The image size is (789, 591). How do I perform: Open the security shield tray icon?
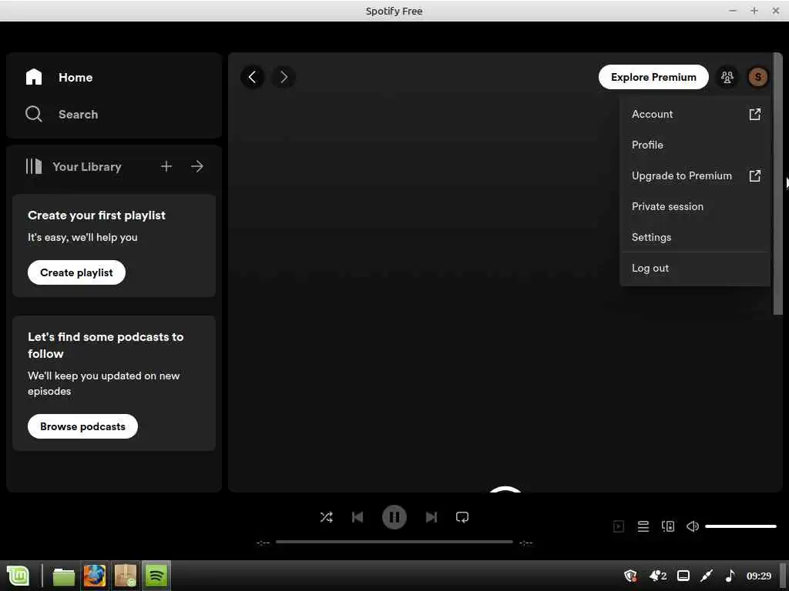[630, 576]
